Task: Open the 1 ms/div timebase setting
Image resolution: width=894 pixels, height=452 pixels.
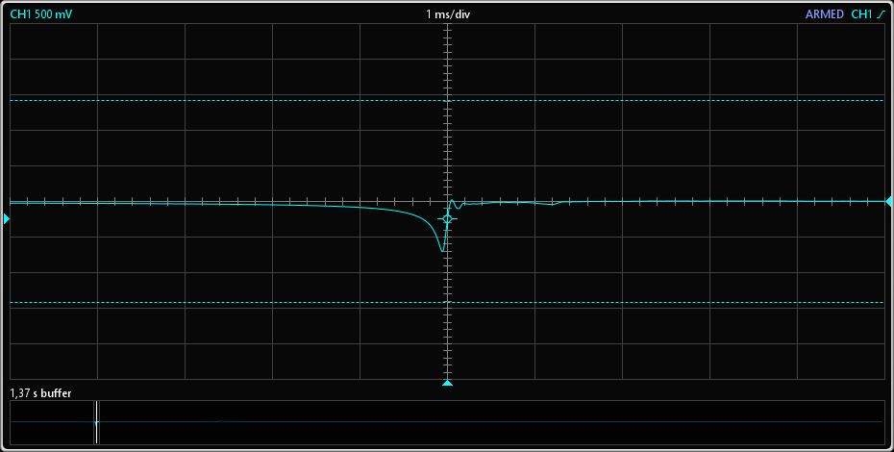Action: coord(448,14)
